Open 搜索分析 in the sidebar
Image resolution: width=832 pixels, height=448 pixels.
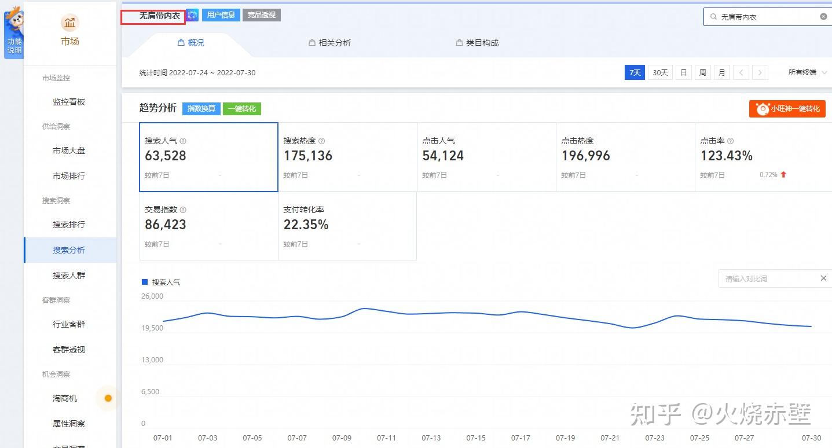tap(69, 250)
